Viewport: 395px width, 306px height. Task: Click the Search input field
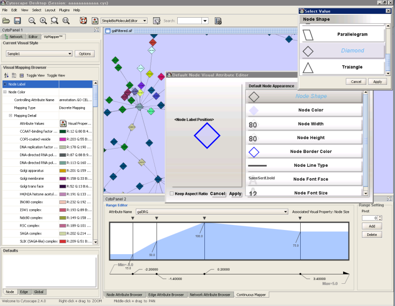[x=189, y=21]
